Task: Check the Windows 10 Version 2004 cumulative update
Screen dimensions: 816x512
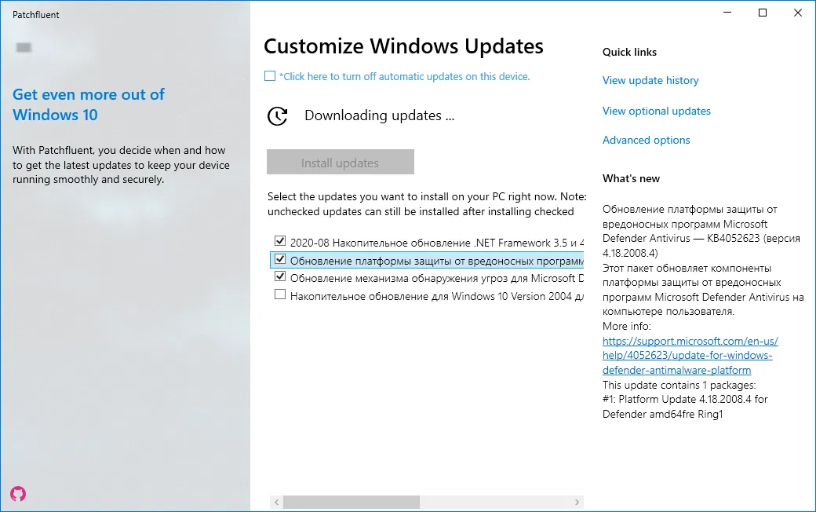Action: [x=280, y=295]
